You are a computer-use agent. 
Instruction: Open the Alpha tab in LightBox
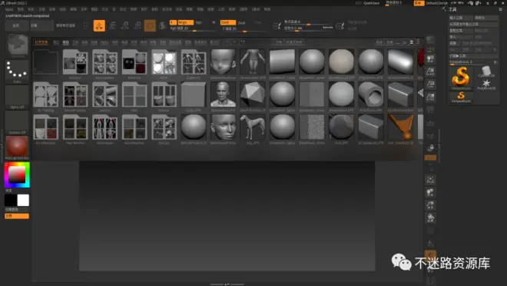pyautogui.click(x=104, y=42)
